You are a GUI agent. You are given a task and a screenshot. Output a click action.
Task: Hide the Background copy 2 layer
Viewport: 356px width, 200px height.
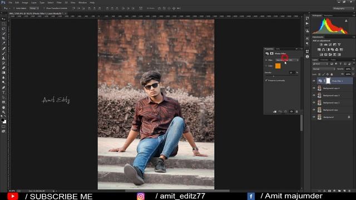click(314, 103)
